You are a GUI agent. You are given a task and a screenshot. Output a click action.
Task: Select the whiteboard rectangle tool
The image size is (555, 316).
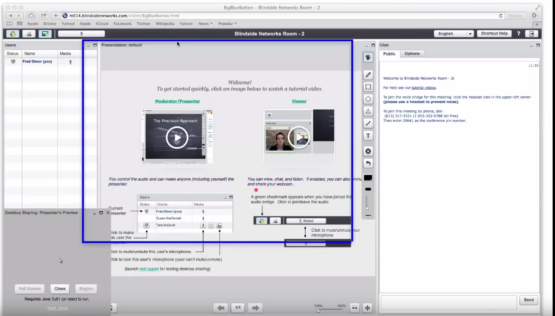[x=368, y=87]
